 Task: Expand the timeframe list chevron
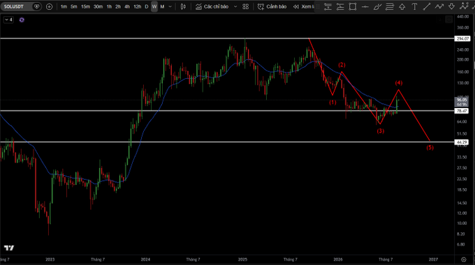[170, 6]
